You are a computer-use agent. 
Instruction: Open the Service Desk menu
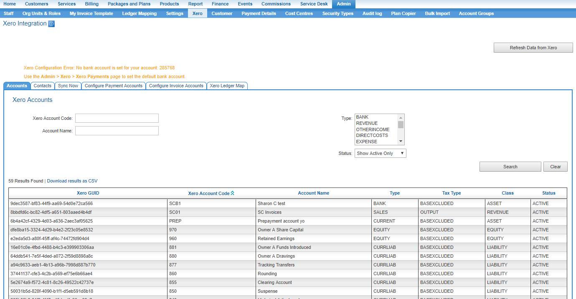click(x=314, y=4)
